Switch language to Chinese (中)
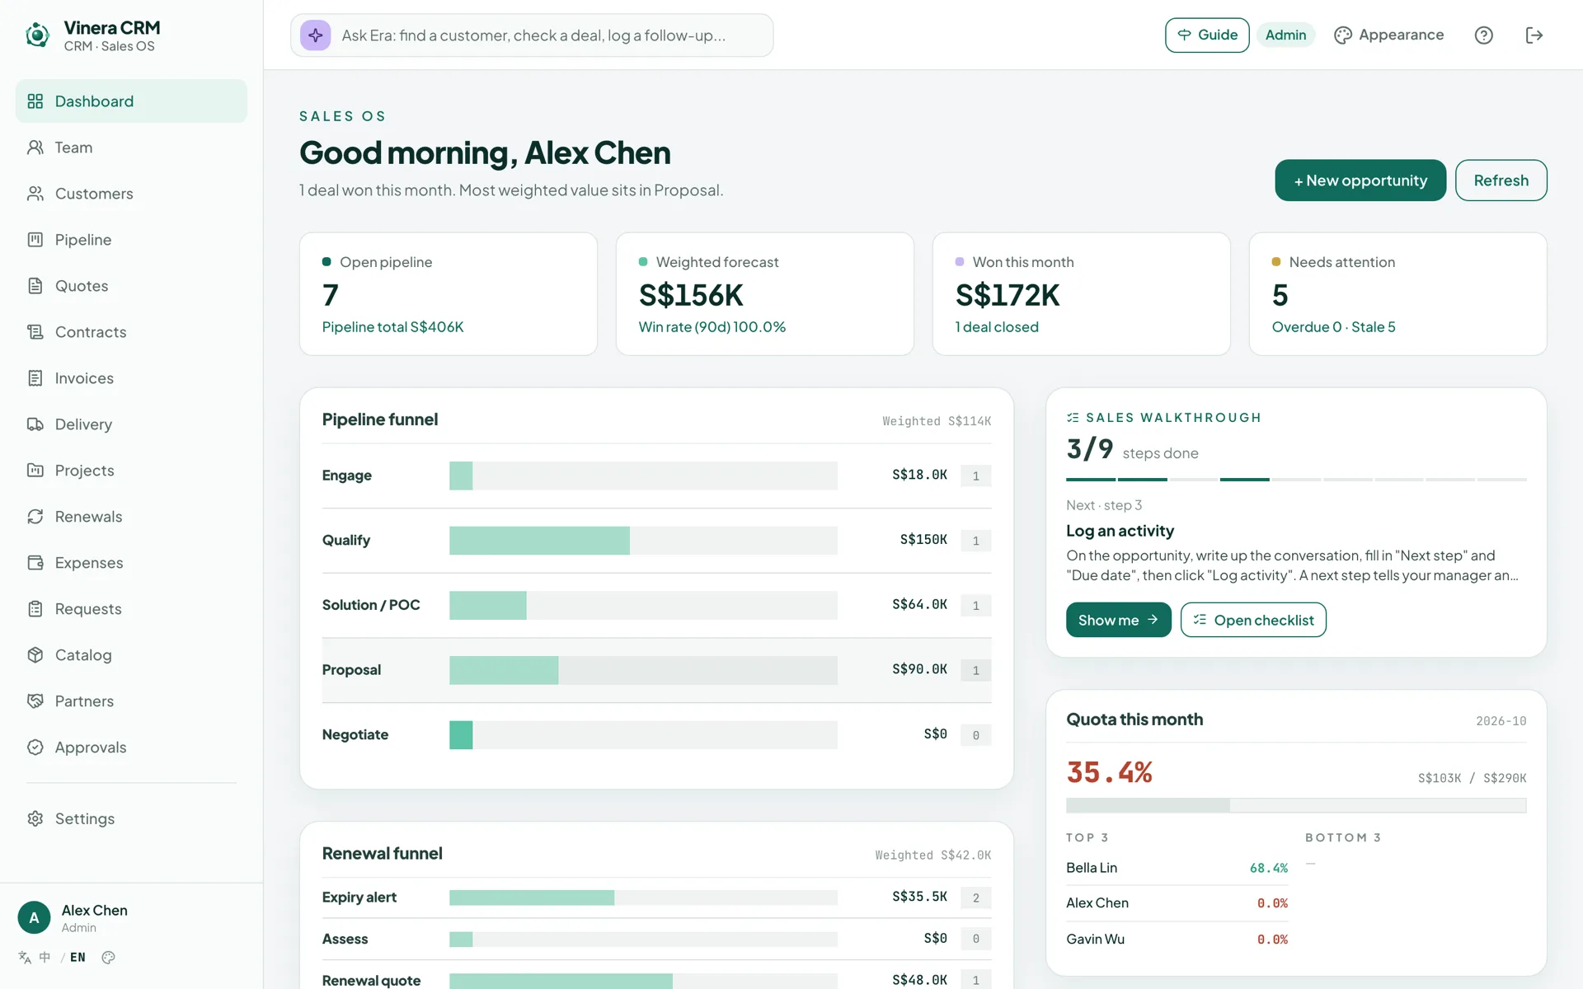Viewport: 1583px width, 989px height. [45, 957]
